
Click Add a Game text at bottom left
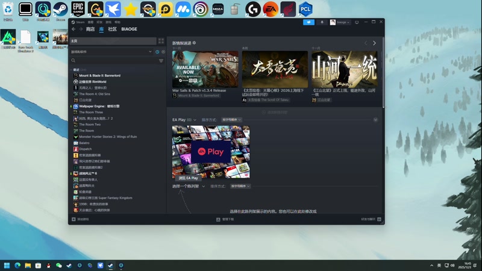[x=83, y=219]
